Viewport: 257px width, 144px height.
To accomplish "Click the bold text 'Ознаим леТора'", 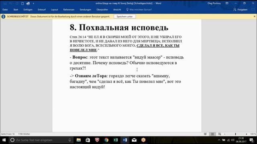I will [x=91, y=76].
